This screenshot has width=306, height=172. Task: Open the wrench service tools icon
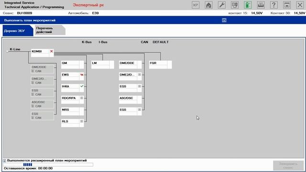[222, 5]
